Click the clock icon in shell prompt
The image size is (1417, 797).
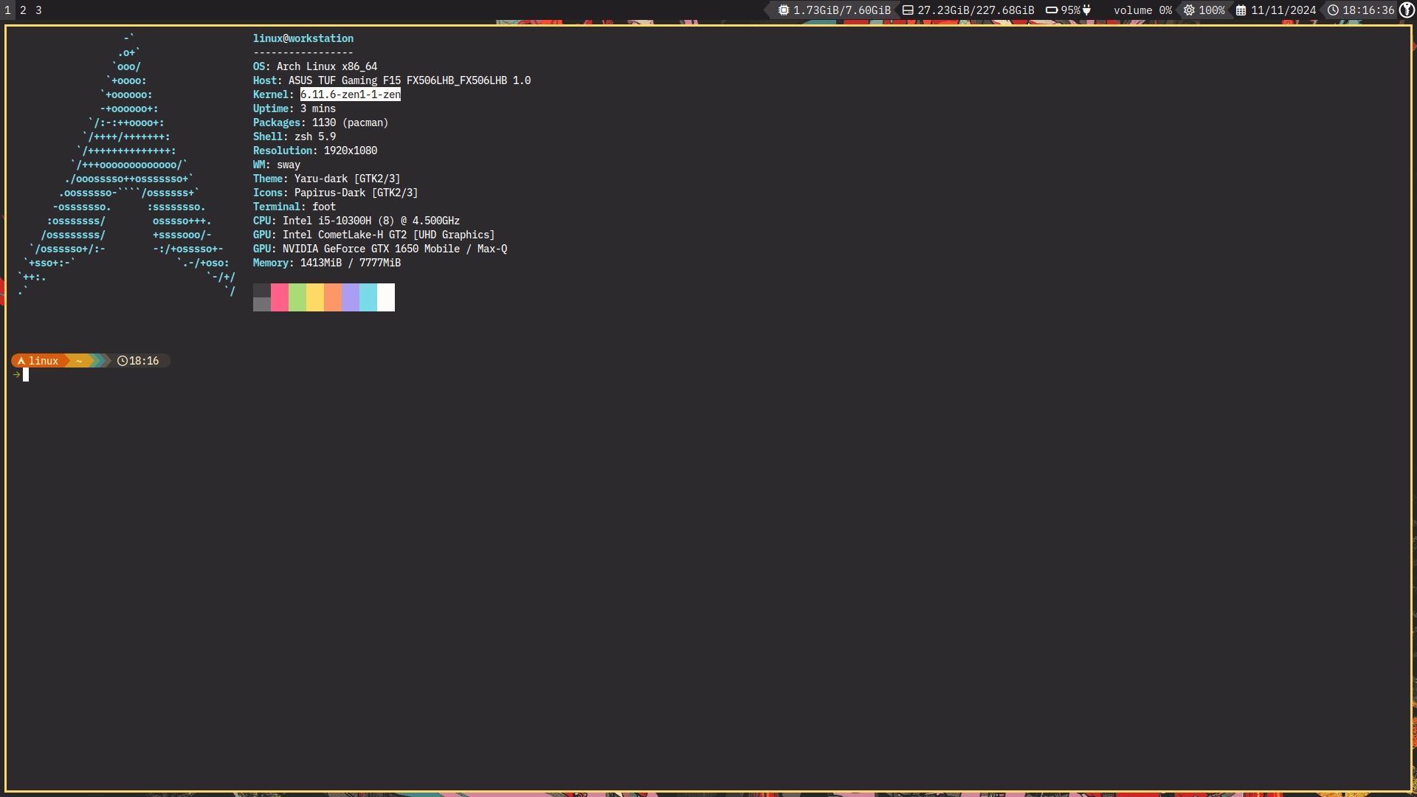tap(123, 361)
